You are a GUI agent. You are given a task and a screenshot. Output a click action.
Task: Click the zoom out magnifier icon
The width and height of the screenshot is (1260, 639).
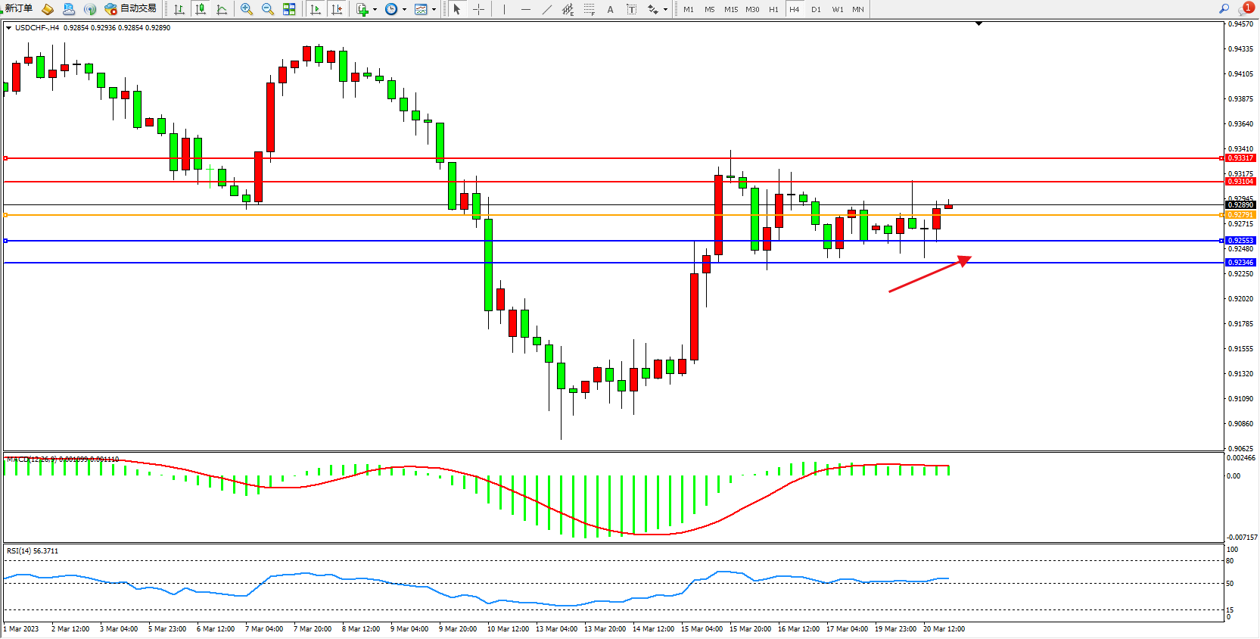pyautogui.click(x=267, y=9)
